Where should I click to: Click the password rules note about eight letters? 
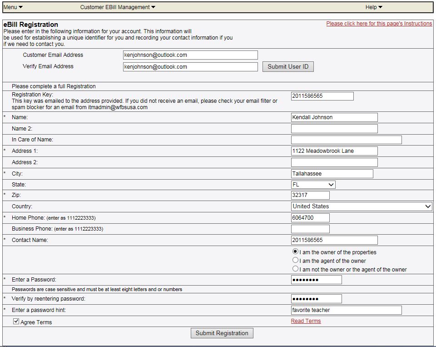click(97, 289)
